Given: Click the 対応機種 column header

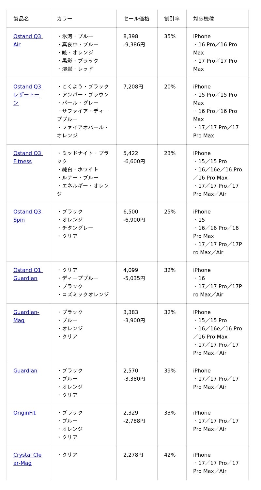Looking at the screenshot, I should tap(204, 19).
